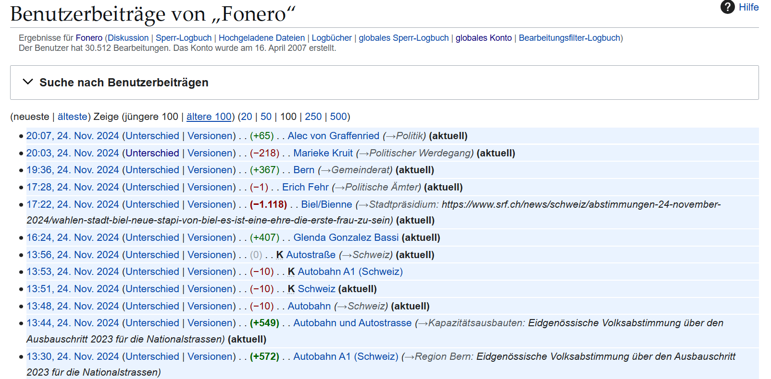Open the Glenda Gonzalez Bassi article
The image size is (771, 379).
pos(346,237)
